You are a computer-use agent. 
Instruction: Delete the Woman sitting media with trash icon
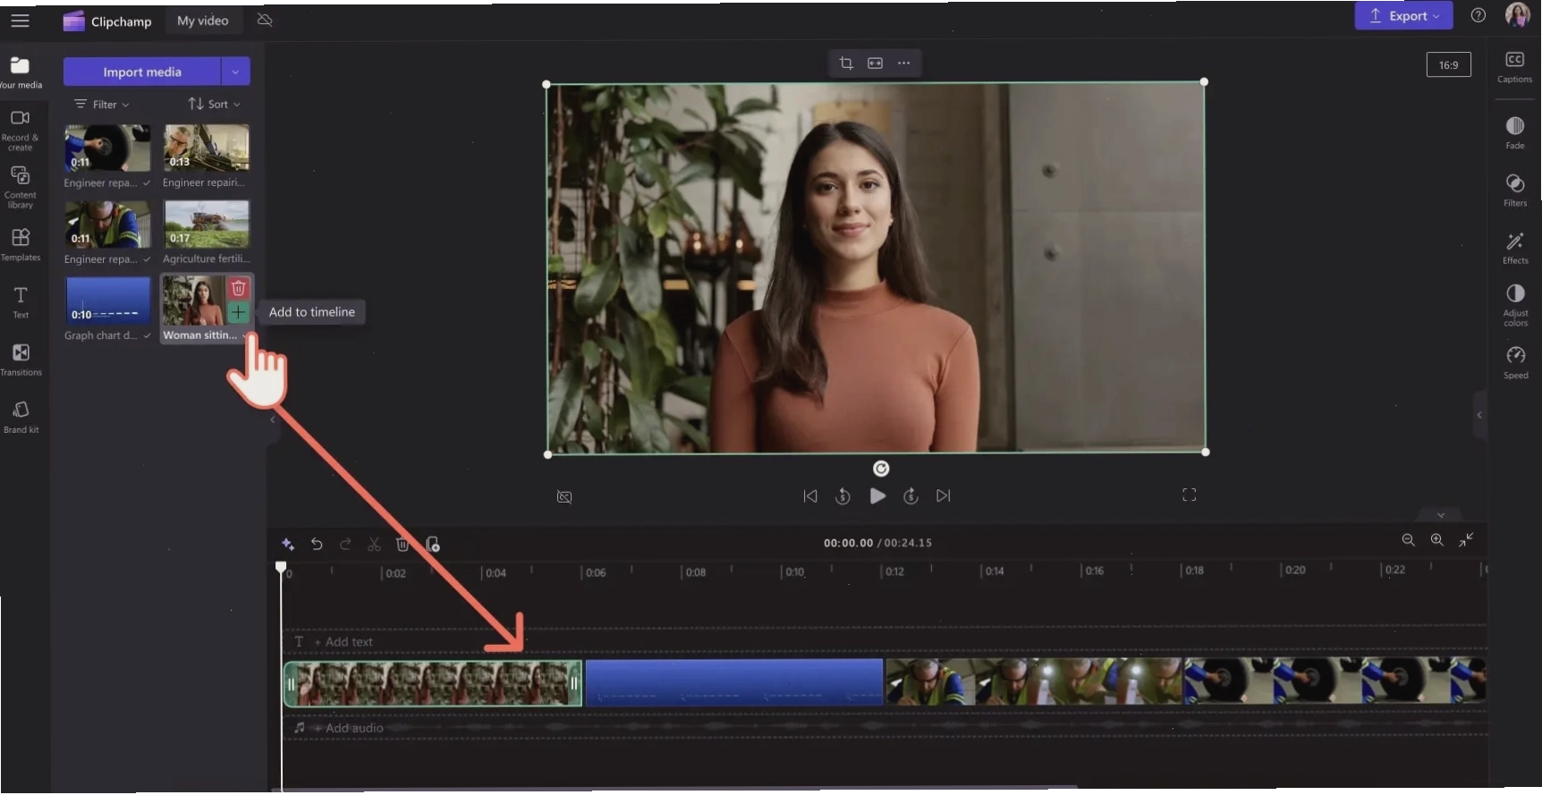(x=239, y=288)
